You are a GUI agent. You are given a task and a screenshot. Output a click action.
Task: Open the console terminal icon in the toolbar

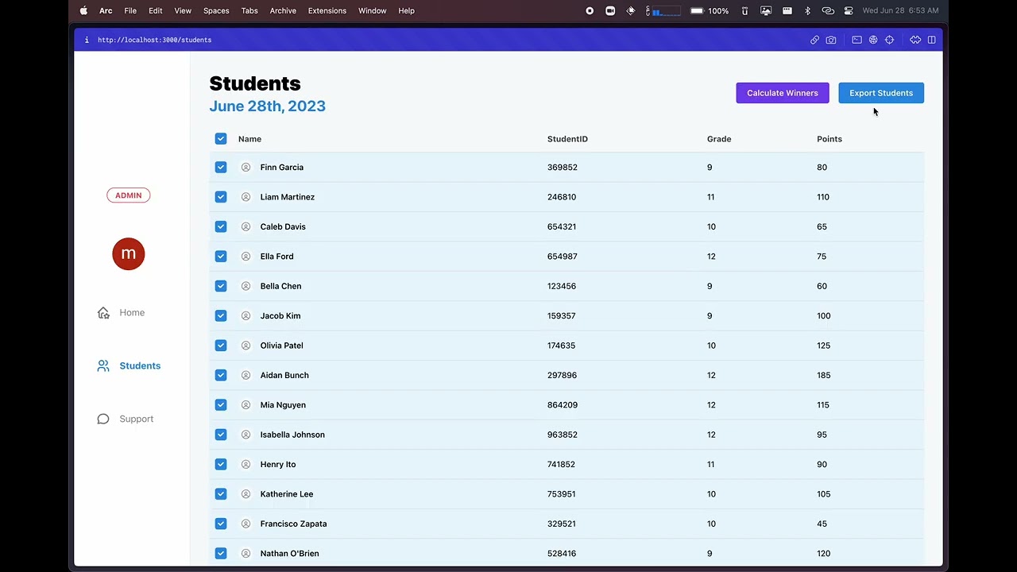857,40
